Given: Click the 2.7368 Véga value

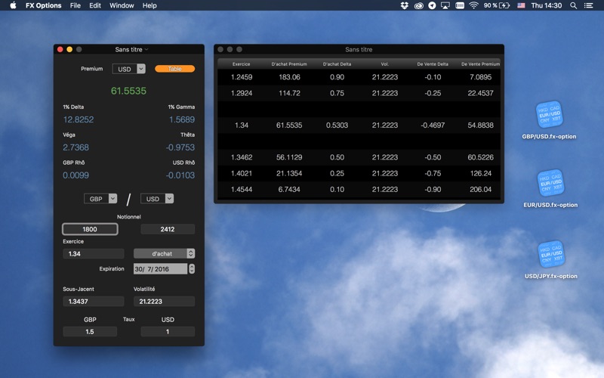Looking at the screenshot, I should tap(76, 147).
